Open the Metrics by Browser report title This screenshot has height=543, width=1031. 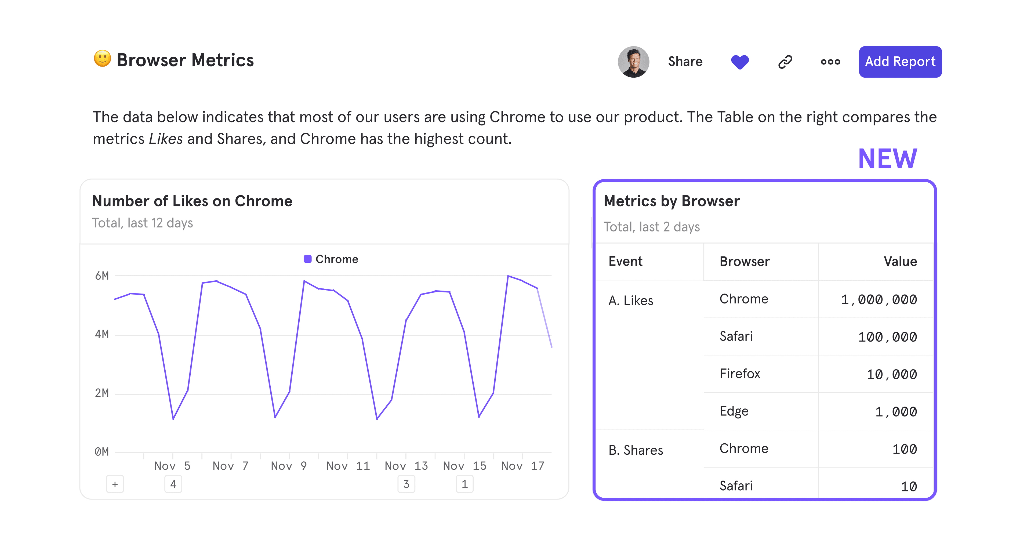[671, 201]
